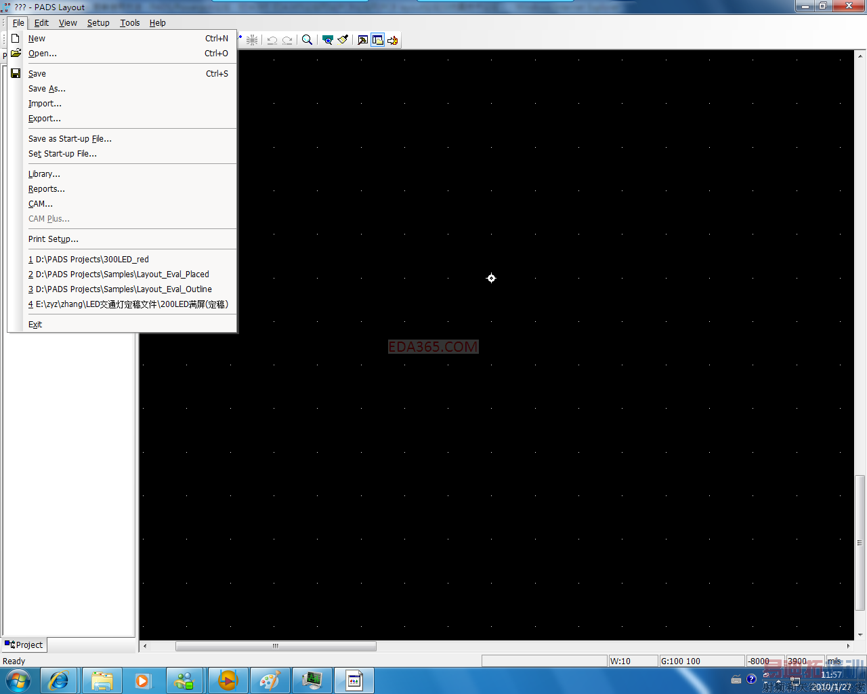Click the W:10 width status field

[x=633, y=661]
